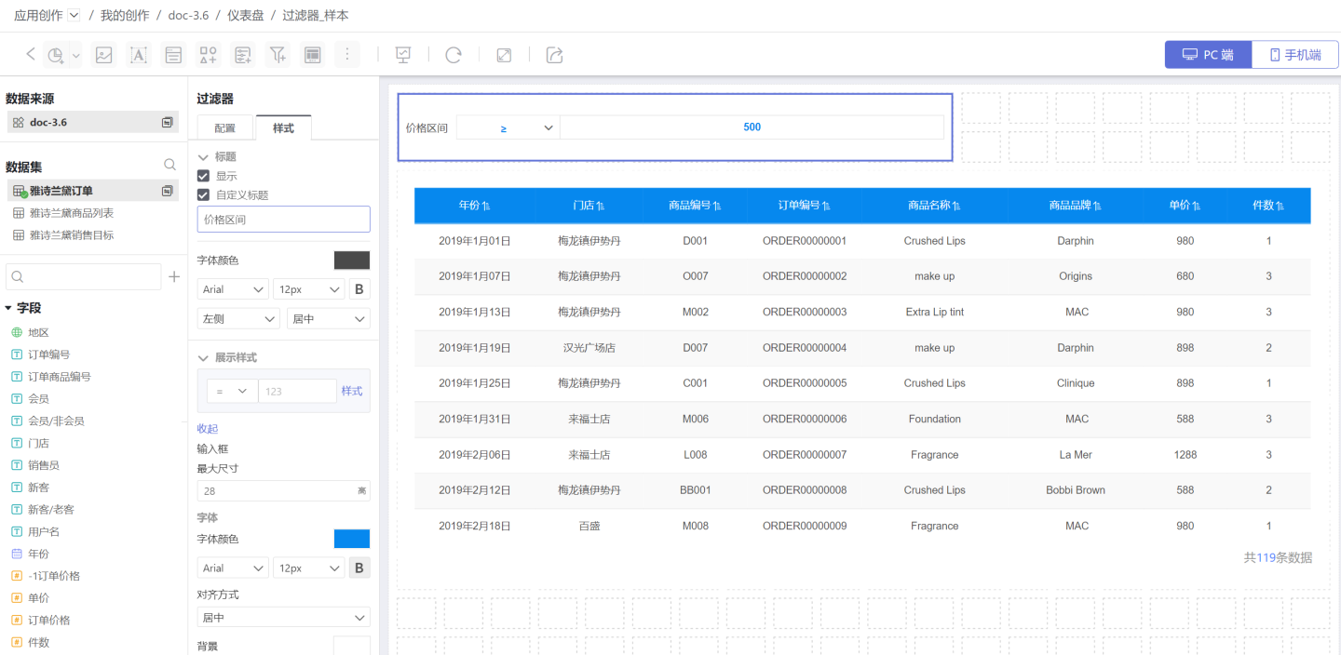Click the add filter funnel icon

click(x=278, y=55)
